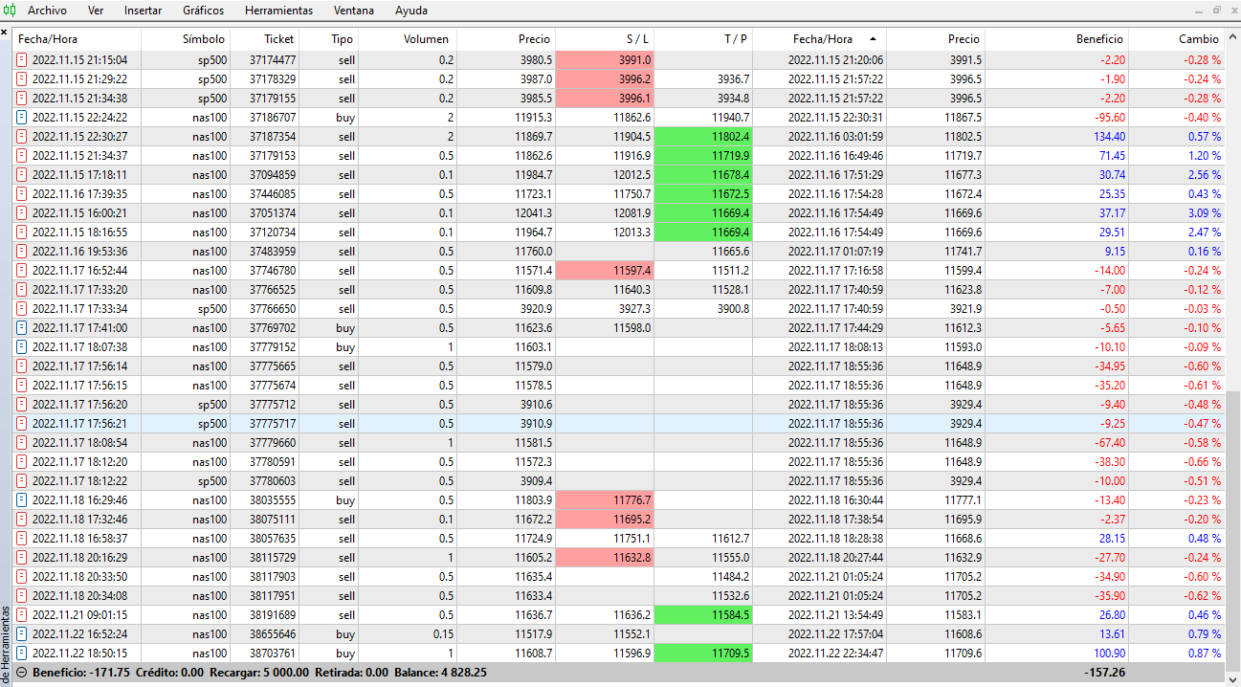Click the MetaTrader app icon beside Archivo

11,11
